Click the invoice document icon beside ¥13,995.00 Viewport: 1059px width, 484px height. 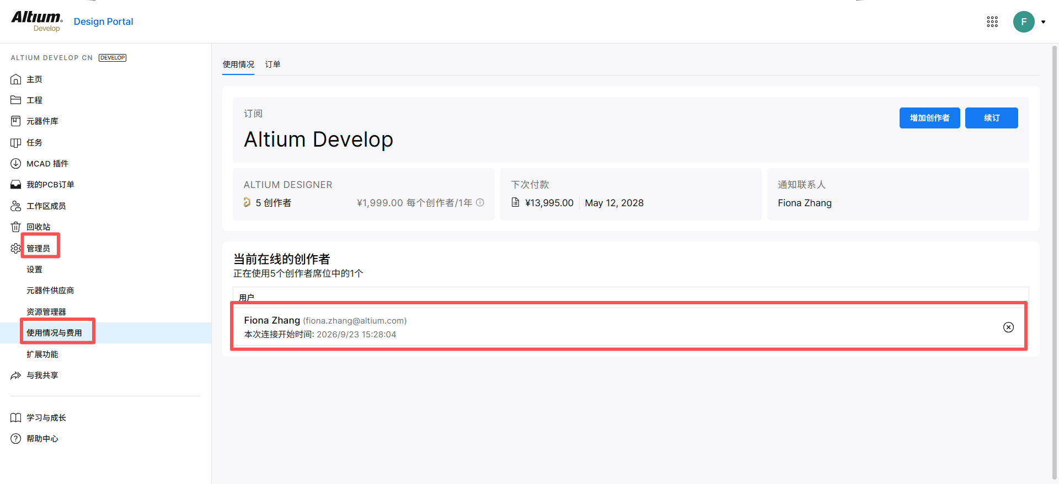click(515, 202)
